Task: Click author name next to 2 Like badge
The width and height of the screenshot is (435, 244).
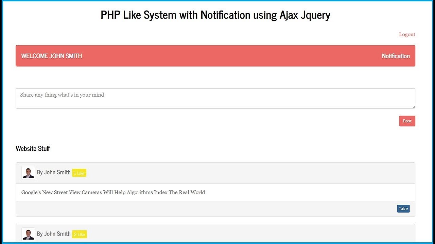Action: click(54, 234)
